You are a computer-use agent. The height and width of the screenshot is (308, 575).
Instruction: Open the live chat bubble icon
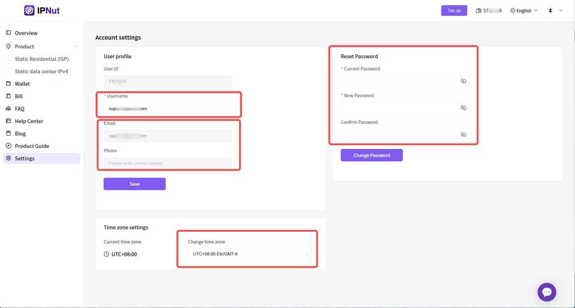[x=546, y=292]
